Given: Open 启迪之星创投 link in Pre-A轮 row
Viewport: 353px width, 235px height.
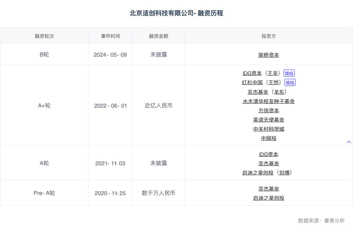Looking at the screenshot, I should [x=269, y=198].
